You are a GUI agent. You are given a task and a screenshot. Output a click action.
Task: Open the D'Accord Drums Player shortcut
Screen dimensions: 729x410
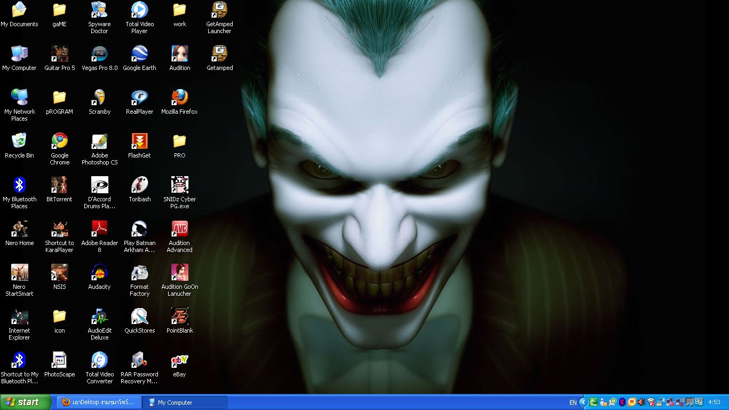pos(99,193)
